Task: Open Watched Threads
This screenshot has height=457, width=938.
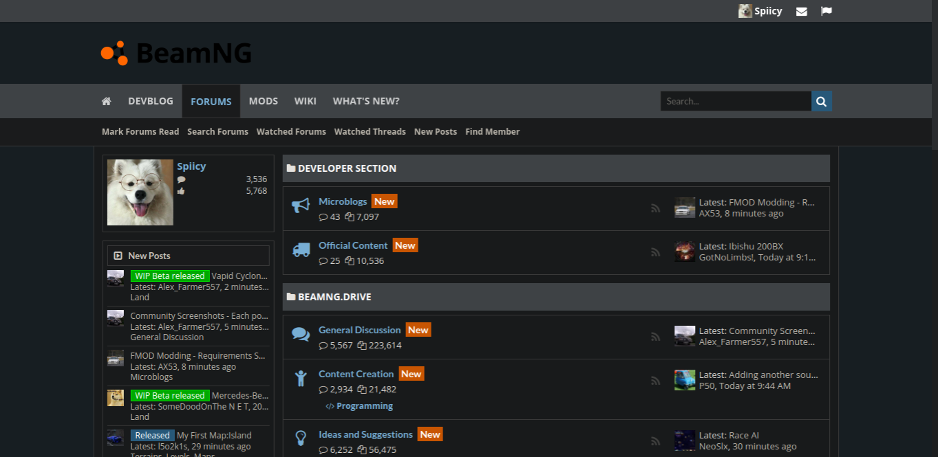Action: 370,132
